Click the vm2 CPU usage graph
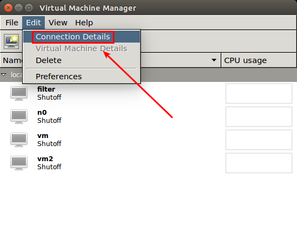Screen dimensions: 297x242 259,163
